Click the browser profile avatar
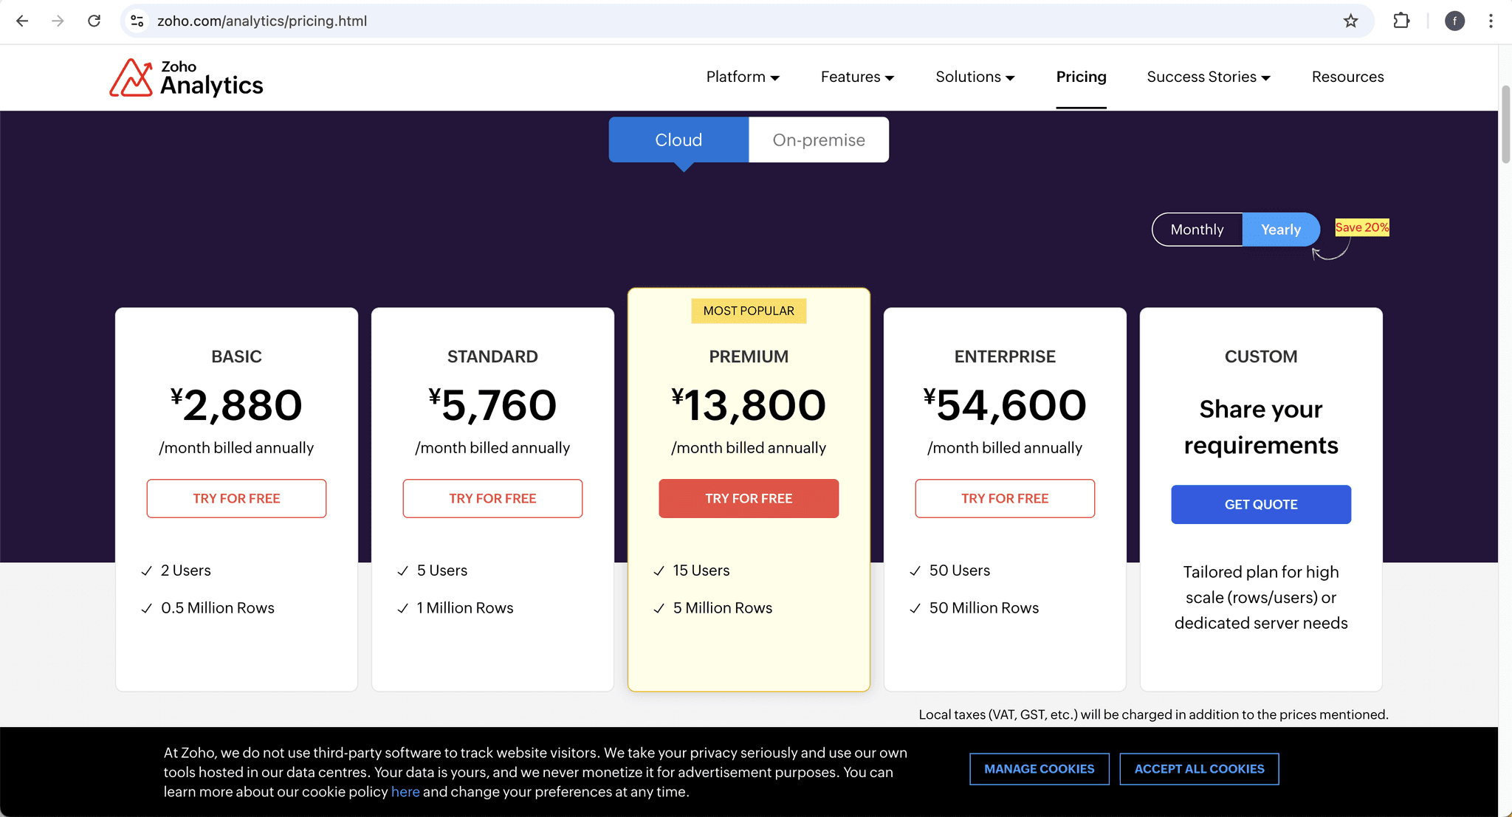1512x817 pixels. (1454, 21)
